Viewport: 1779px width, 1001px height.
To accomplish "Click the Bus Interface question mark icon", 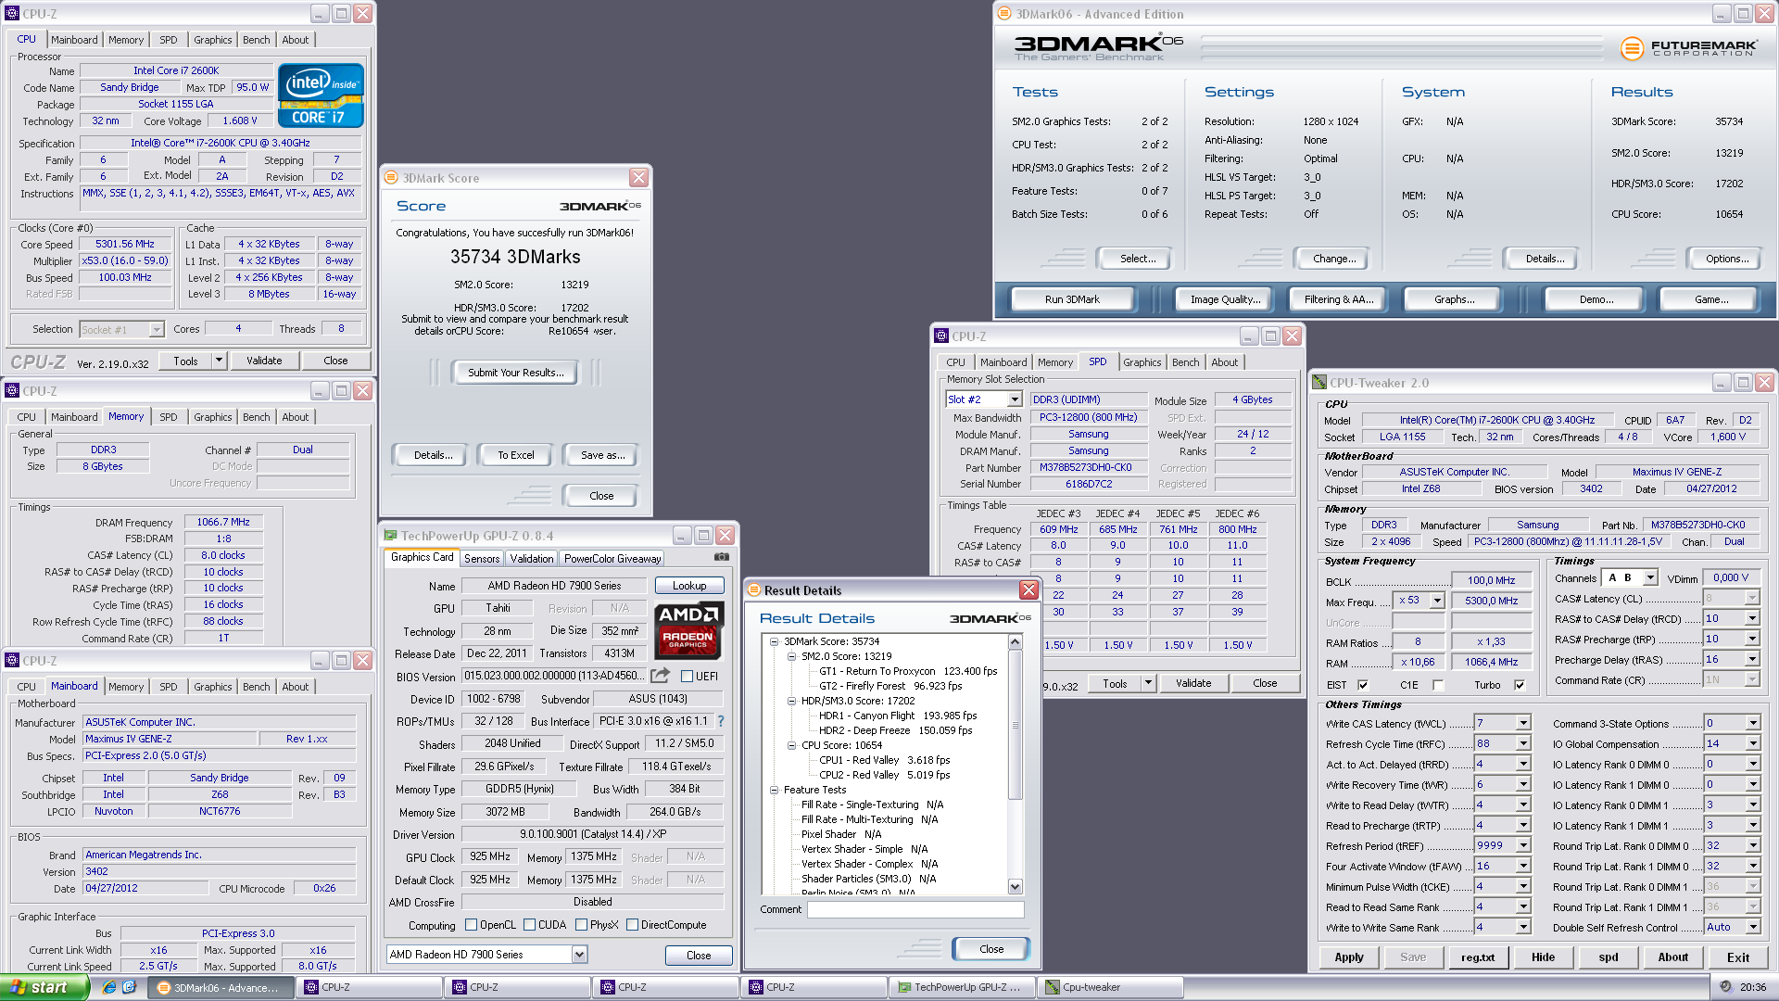I will 721,721.
